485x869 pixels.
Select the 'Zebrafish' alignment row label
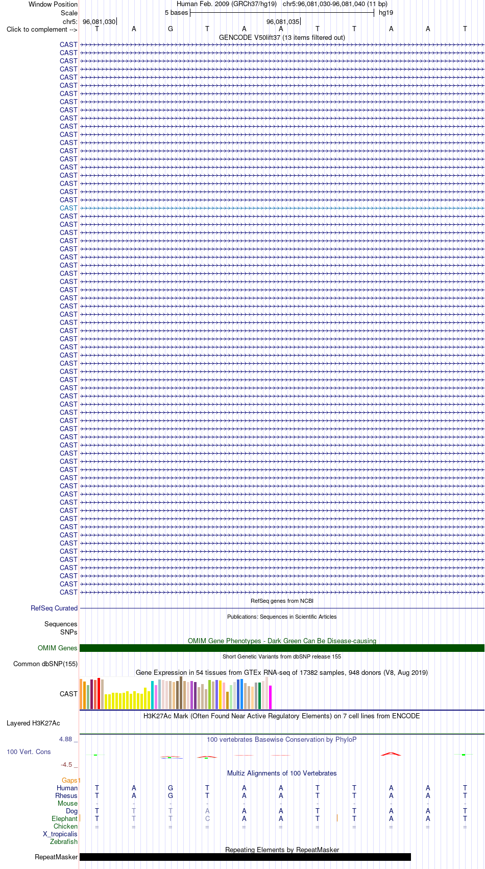tap(64, 841)
